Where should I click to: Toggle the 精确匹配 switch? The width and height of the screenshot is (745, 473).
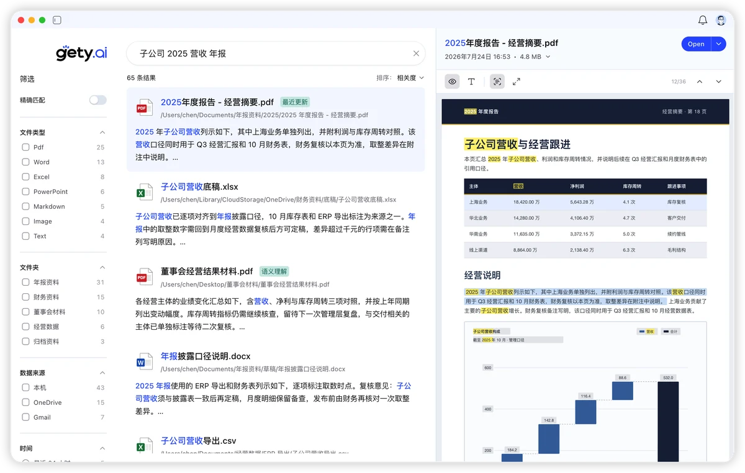(x=97, y=100)
